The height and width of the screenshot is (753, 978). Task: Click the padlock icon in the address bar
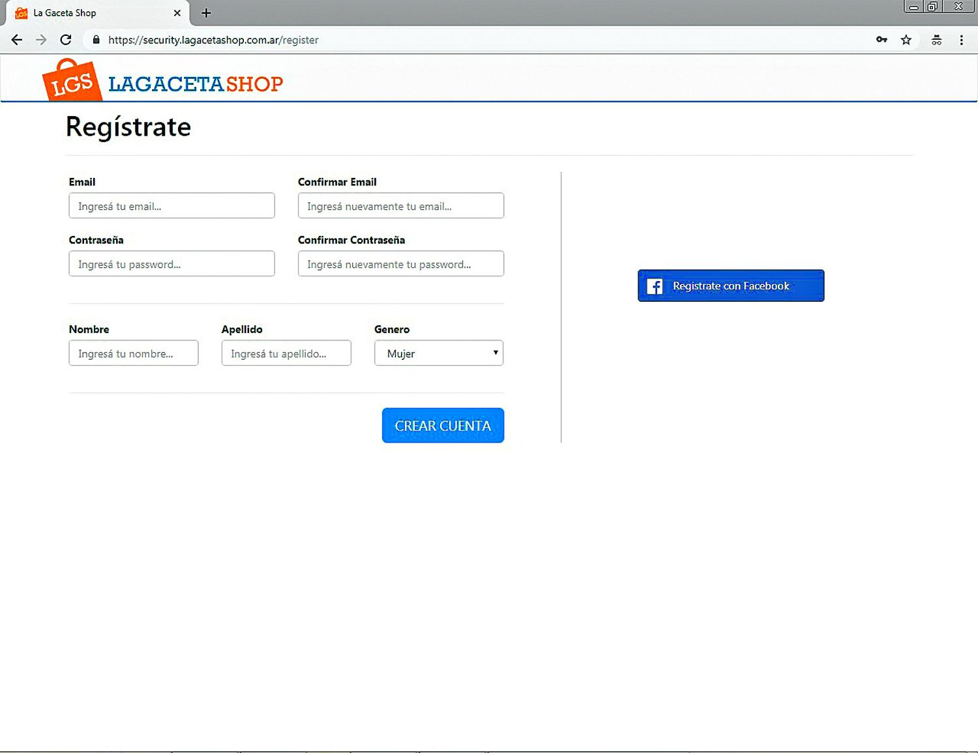[95, 40]
